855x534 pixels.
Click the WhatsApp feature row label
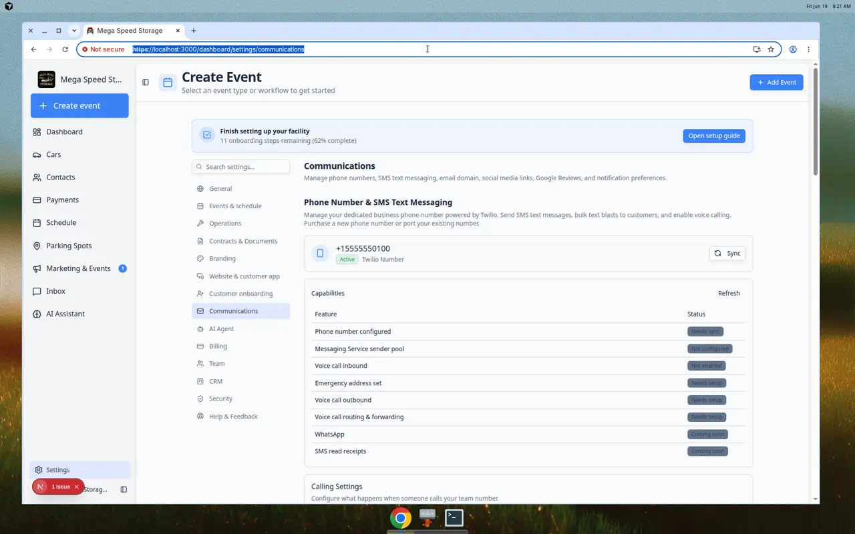pyautogui.click(x=329, y=435)
